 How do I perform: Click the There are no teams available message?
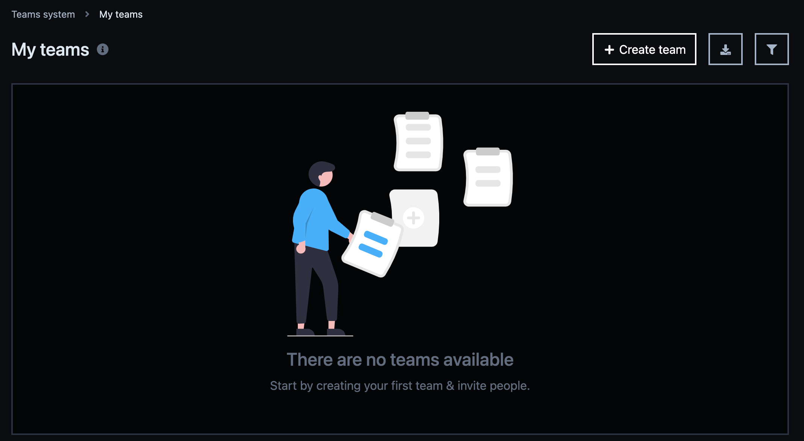point(400,360)
